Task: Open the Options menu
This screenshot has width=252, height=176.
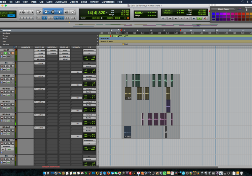Action: click(74, 2)
